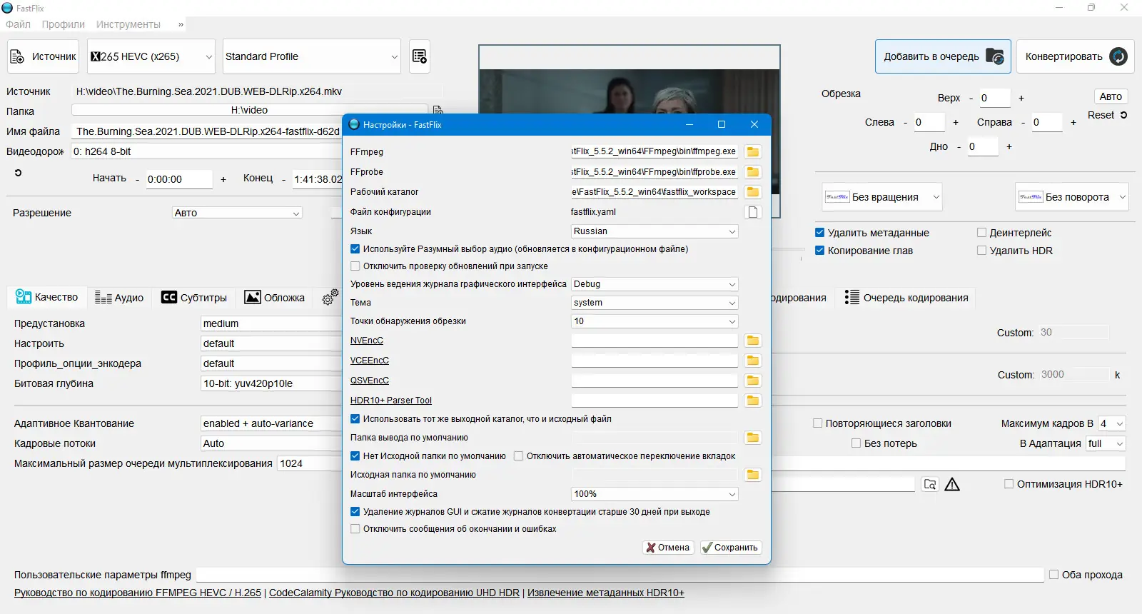Screen dimensions: 1142x614
Task: Click Сохранить to save settings
Action: point(731,548)
